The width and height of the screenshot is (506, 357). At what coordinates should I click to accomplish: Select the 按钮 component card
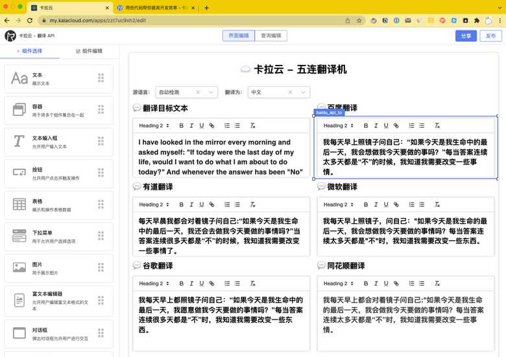tap(59, 173)
